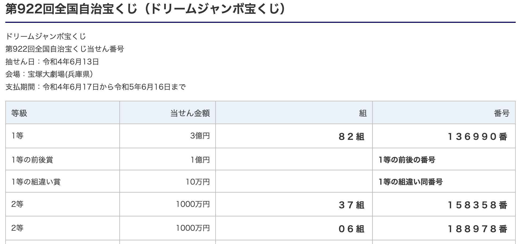
Task: Click the 抽せん日 date line
Action: (52, 62)
